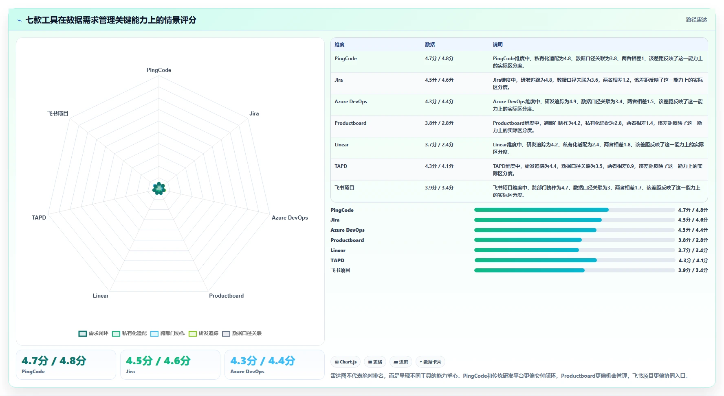Click the Azure DevOps axis label on radar
Viewport: 724px width, 396px height.
point(290,218)
